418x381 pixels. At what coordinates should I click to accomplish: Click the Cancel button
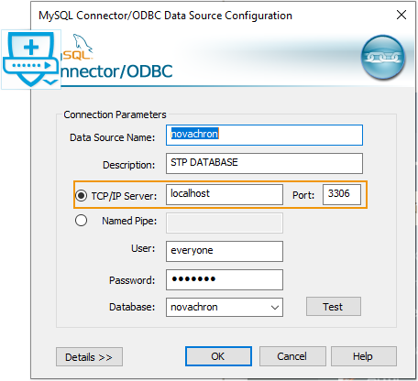coord(292,356)
